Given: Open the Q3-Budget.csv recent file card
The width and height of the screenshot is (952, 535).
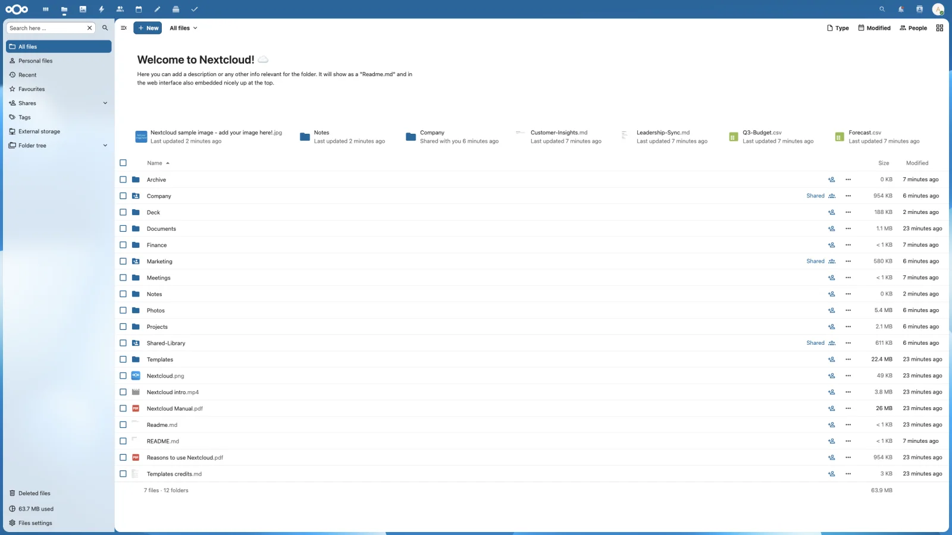Looking at the screenshot, I should pos(771,137).
